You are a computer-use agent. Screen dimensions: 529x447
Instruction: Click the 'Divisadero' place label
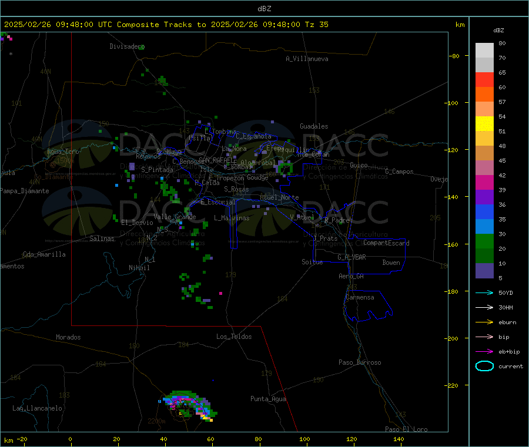127,46
